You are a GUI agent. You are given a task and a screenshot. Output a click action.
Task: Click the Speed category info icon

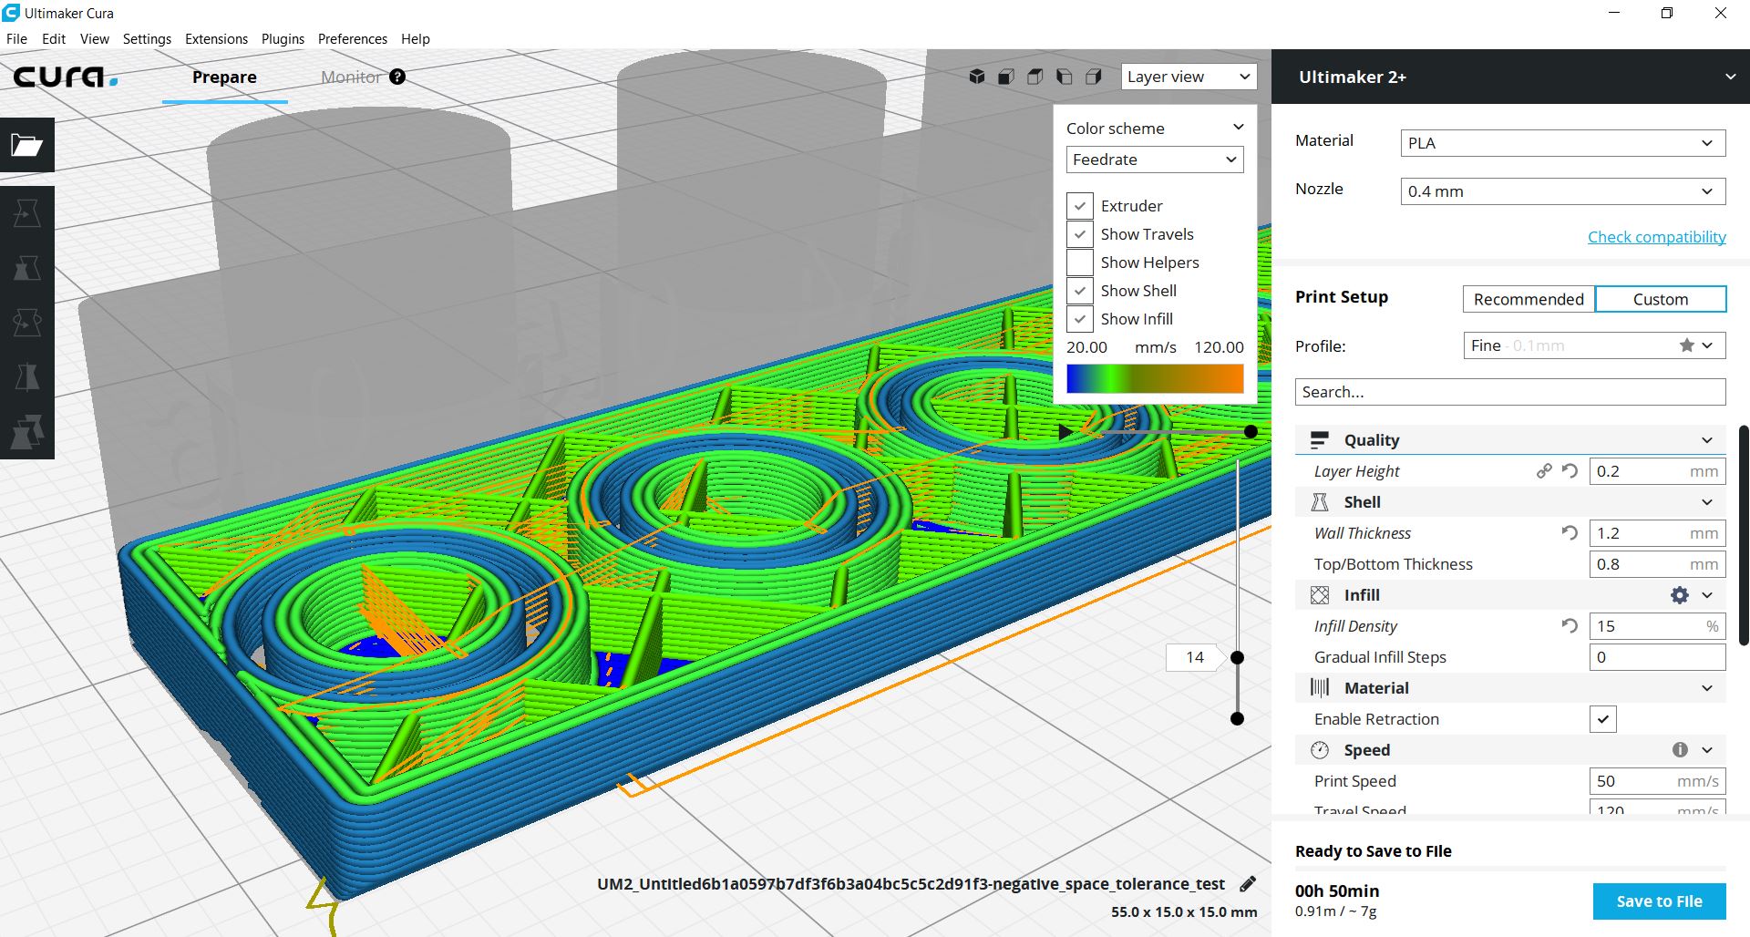tap(1680, 749)
